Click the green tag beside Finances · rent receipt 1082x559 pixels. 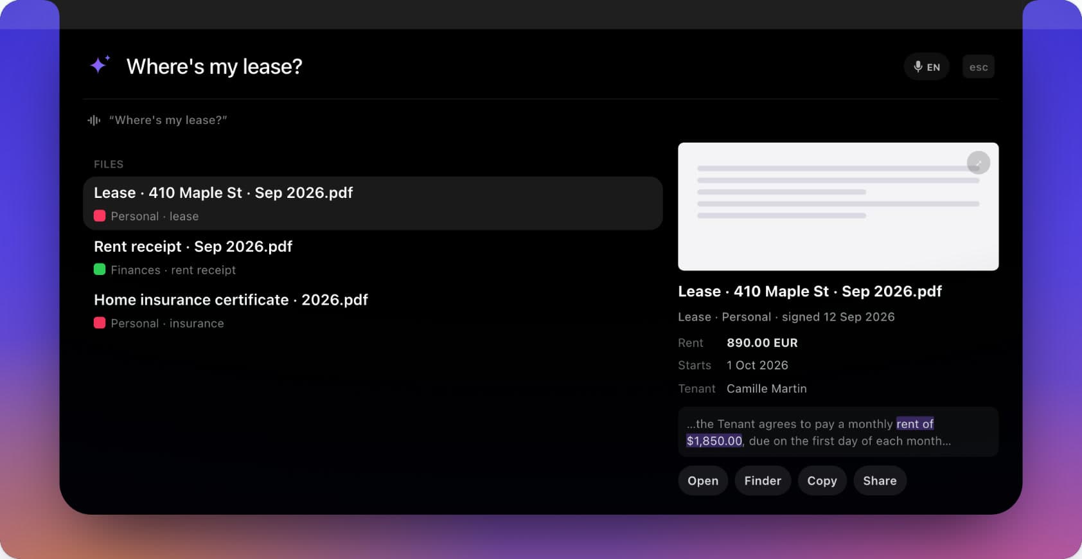pyautogui.click(x=100, y=270)
